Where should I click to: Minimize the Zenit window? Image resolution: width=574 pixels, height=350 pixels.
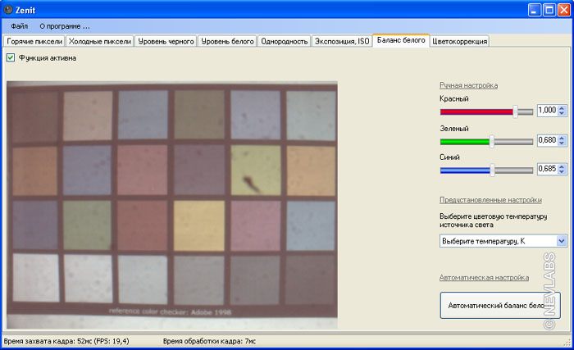click(x=533, y=10)
